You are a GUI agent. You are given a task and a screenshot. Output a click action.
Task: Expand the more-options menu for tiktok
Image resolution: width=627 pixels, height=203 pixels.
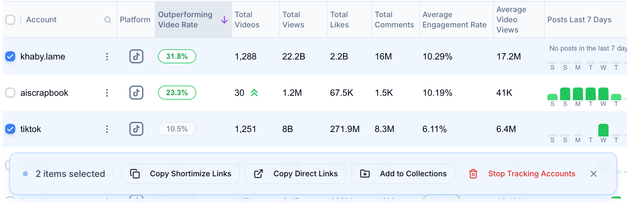coord(107,129)
